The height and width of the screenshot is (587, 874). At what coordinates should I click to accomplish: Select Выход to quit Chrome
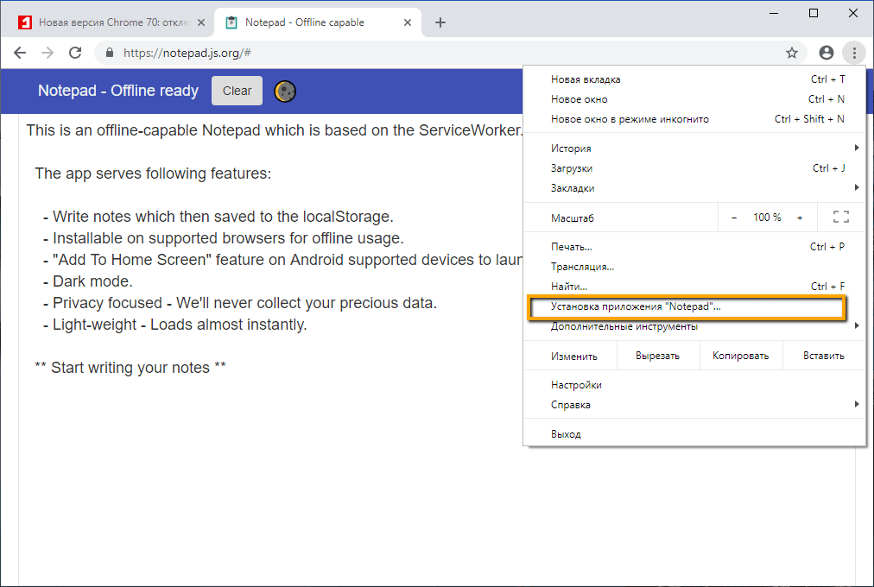[694, 434]
